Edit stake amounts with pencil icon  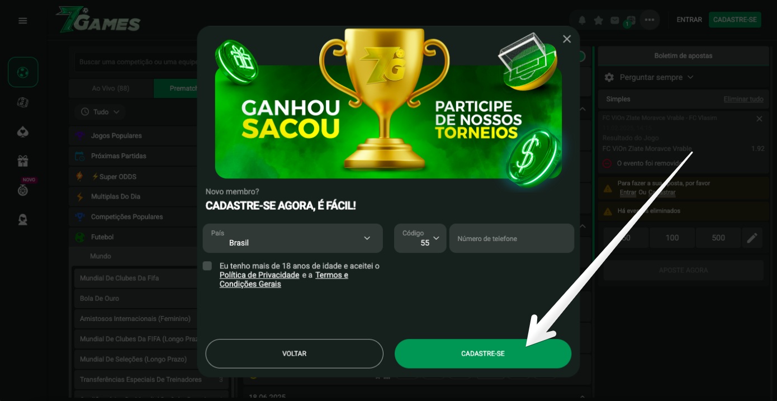pos(752,238)
